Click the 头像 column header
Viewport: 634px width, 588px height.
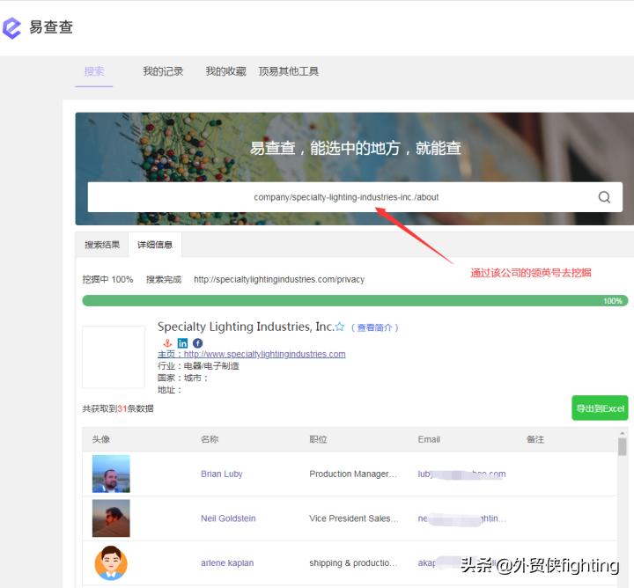(101, 439)
